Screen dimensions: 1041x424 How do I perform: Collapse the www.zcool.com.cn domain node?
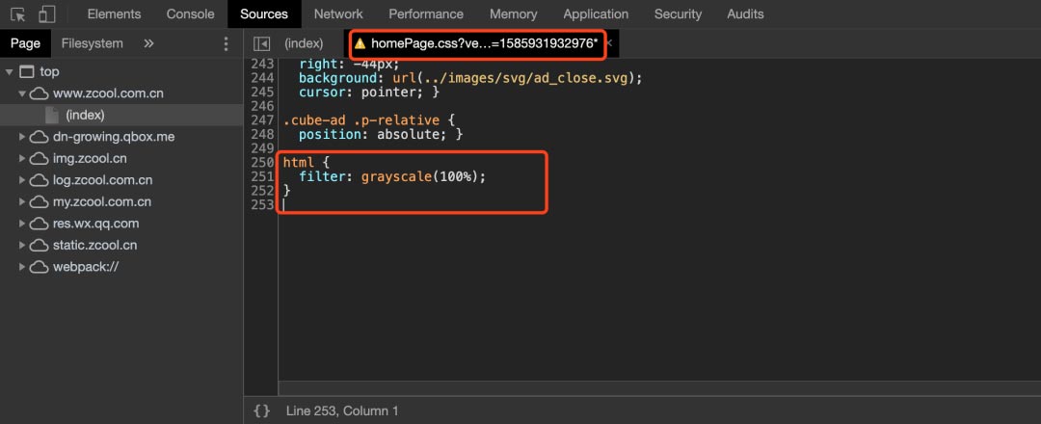point(22,93)
